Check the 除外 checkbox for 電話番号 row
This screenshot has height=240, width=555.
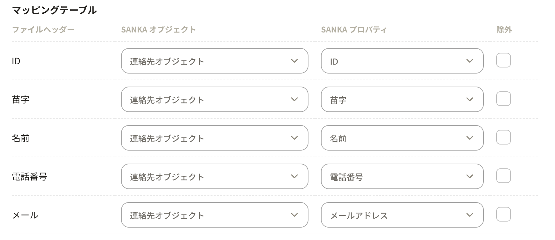pyautogui.click(x=503, y=176)
